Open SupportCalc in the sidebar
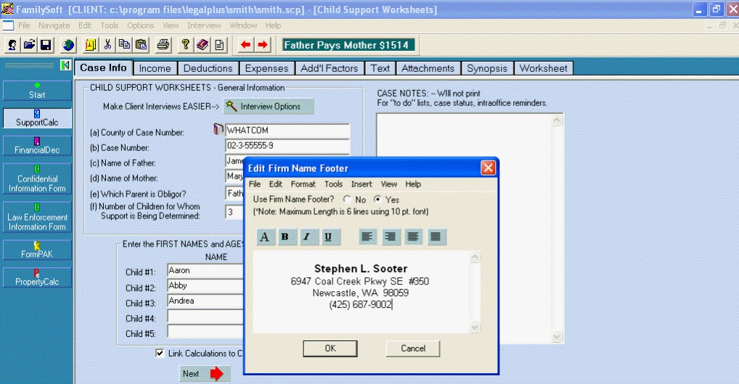Screen dimensions: 739x384 (x=37, y=118)
